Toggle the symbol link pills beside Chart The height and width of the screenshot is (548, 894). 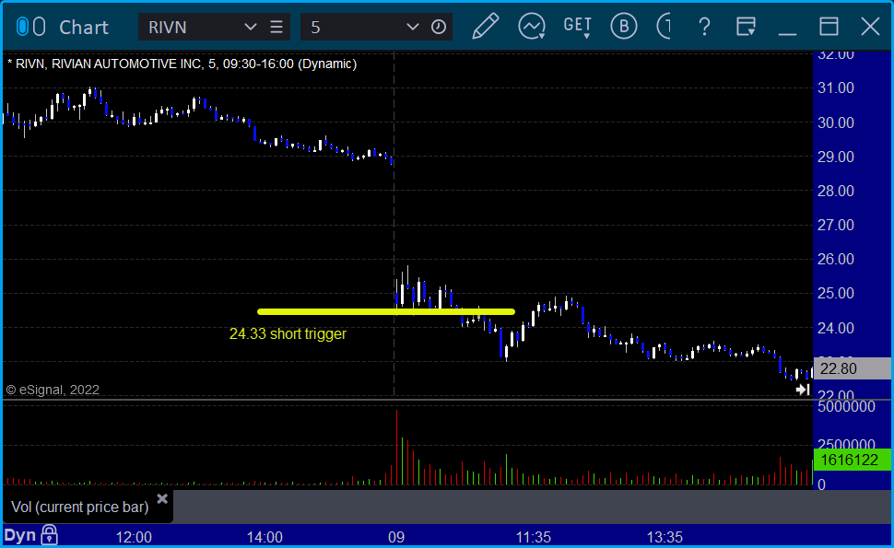(30, 27)
